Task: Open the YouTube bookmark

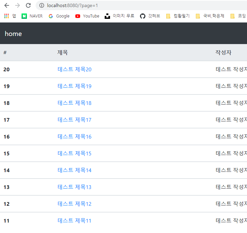Action: 87,16
